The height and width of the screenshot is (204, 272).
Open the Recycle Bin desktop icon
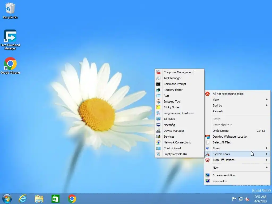(x=10, y=11)
